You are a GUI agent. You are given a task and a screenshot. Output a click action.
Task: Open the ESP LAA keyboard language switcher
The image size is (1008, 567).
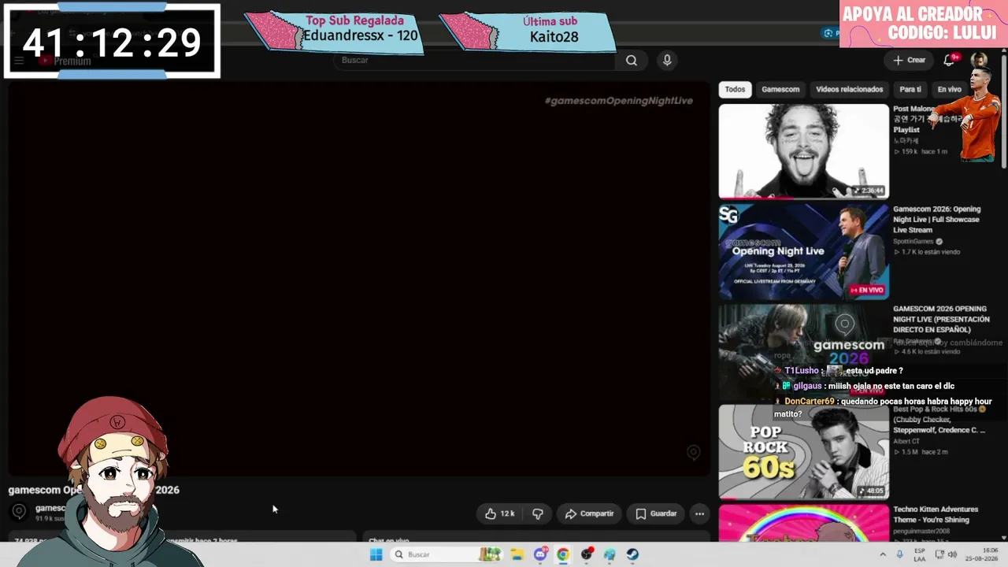pos(919,554)
